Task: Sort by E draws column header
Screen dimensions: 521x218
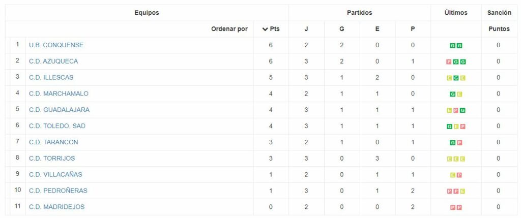Action: [x=377, y=29]
